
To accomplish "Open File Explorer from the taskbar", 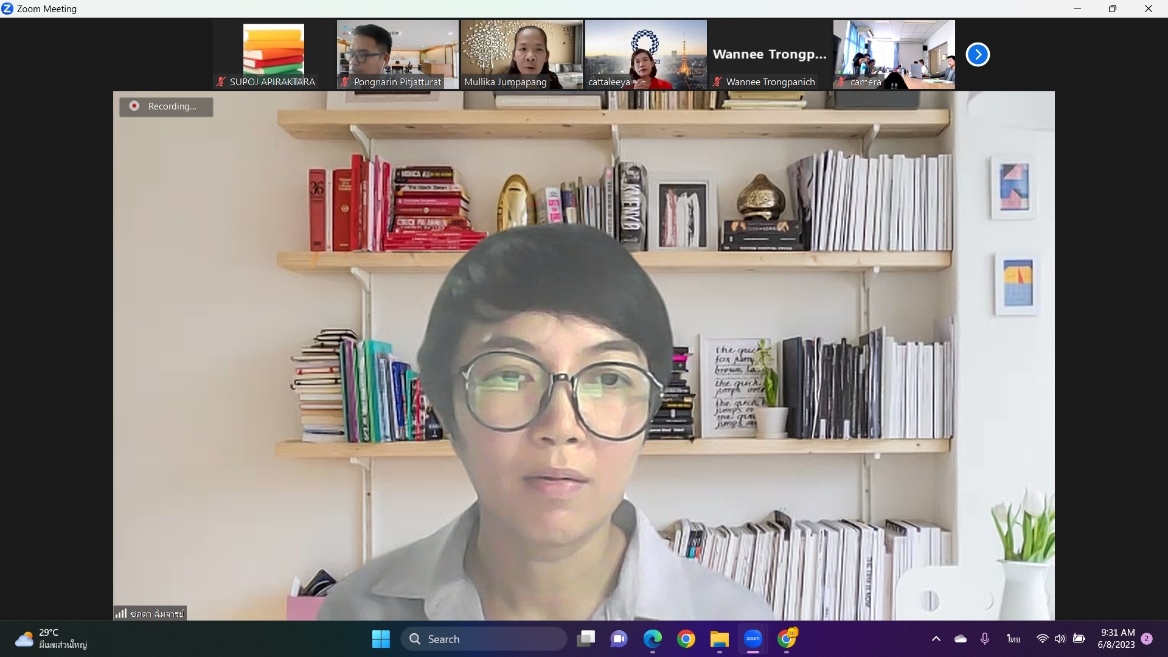I will [x=720, y=639].
